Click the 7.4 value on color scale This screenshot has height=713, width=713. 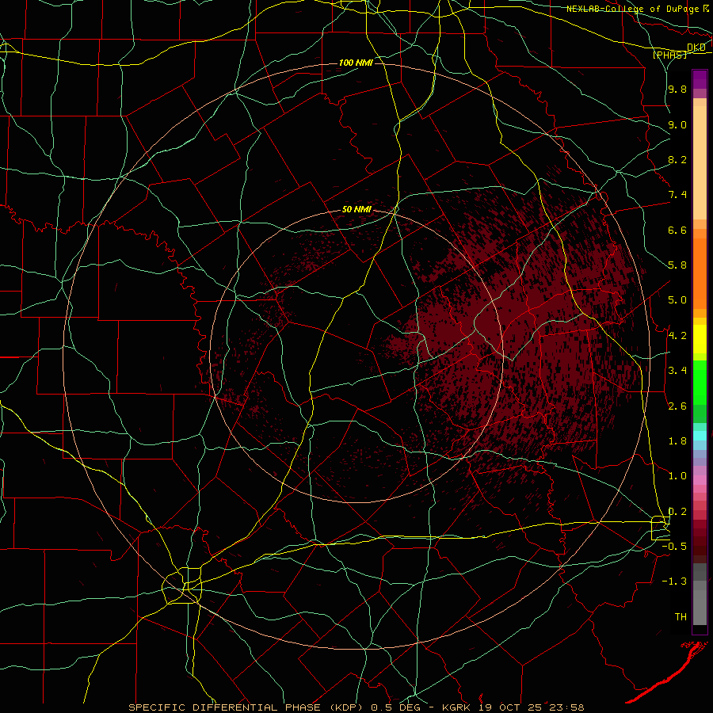(677, 195)
